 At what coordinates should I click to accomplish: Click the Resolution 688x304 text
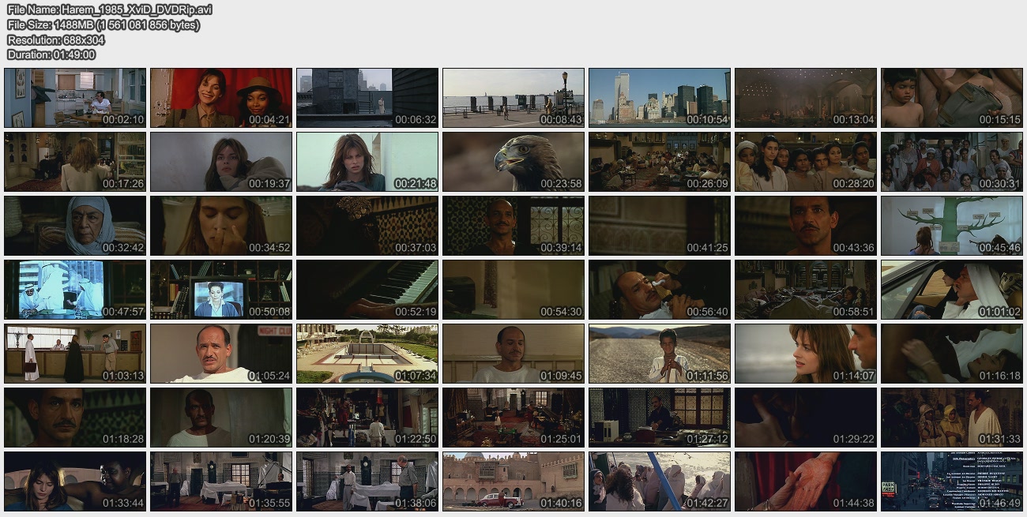[x=56, y=39]
